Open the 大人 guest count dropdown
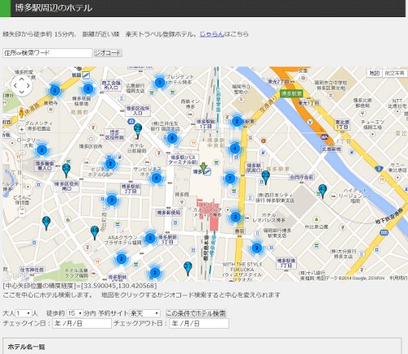This screenshot has width=408, height=354. click(23, 313)
